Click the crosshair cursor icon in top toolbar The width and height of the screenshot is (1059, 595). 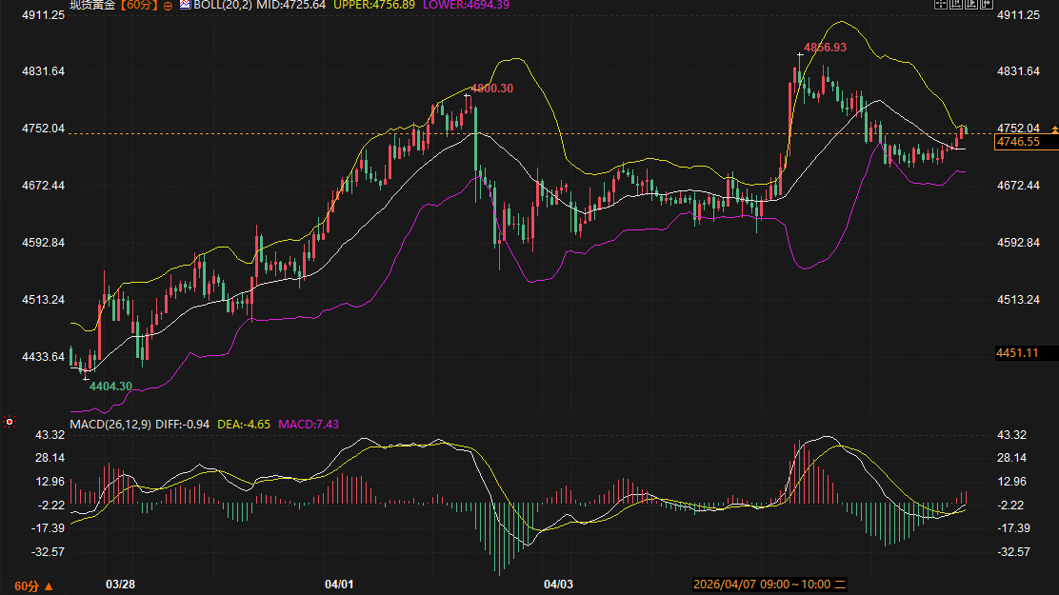pyautogui.click(x=941, y=5)
